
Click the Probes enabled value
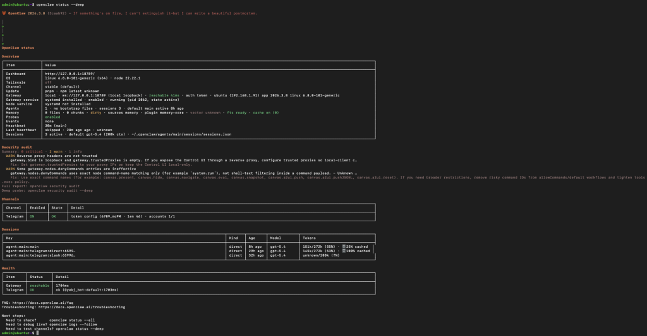coord(52,117)
